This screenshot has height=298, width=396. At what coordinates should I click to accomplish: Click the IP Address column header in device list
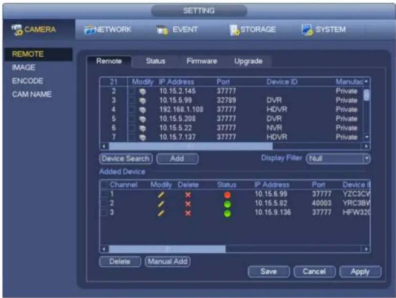pyautogui.click(x=176, y=82)
